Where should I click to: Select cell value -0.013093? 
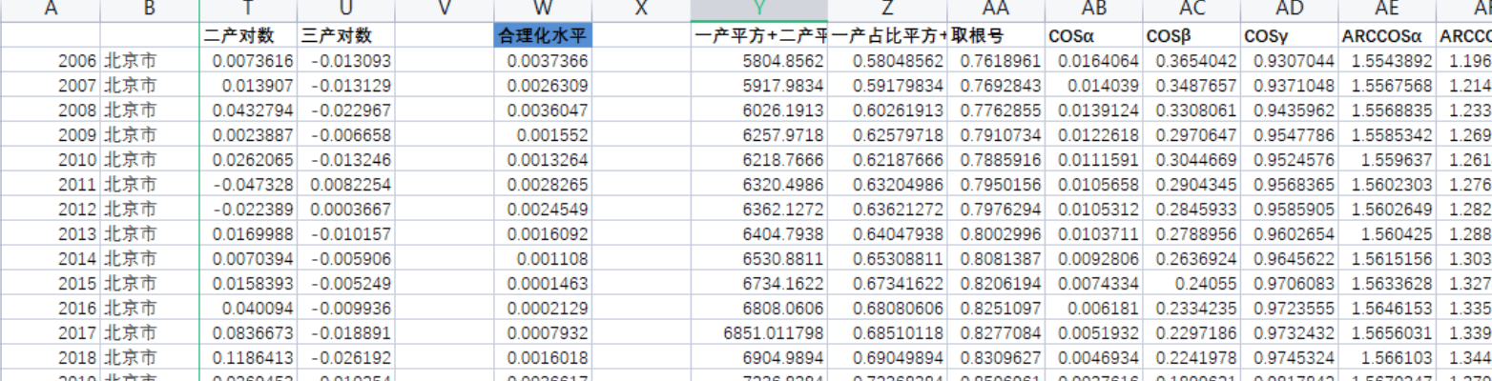point(346,61)
